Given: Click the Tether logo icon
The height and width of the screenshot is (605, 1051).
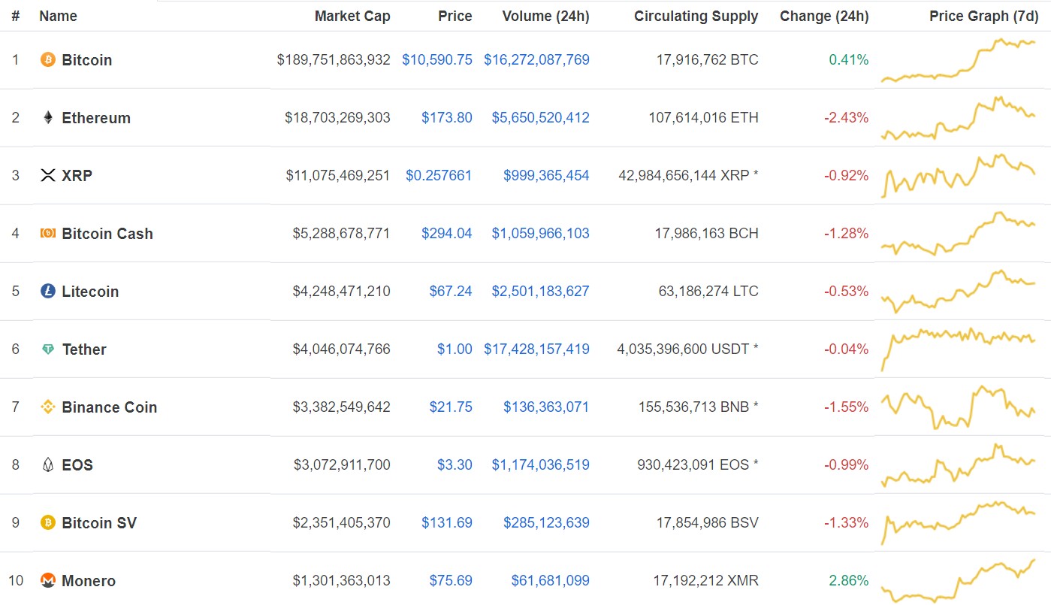Looking at the screenshot, I should click(48, 349).
